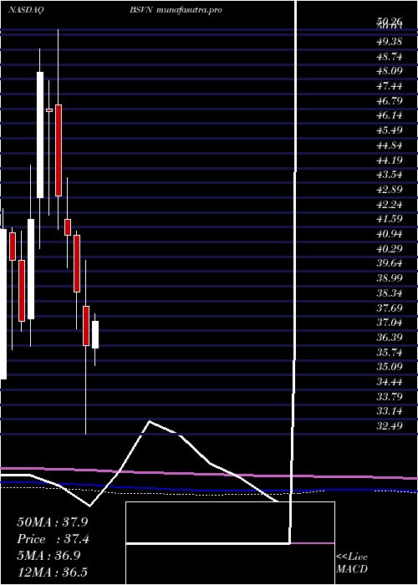Click the 42.24 price axis label
418x585 pixels.
pos(389,205)
